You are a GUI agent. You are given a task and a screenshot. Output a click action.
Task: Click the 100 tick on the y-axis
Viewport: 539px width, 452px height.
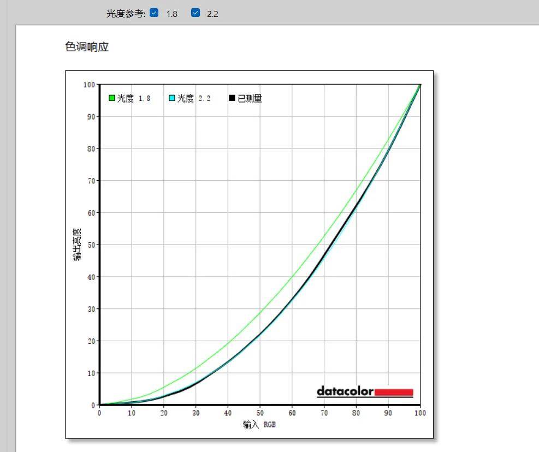click(89, 85)
